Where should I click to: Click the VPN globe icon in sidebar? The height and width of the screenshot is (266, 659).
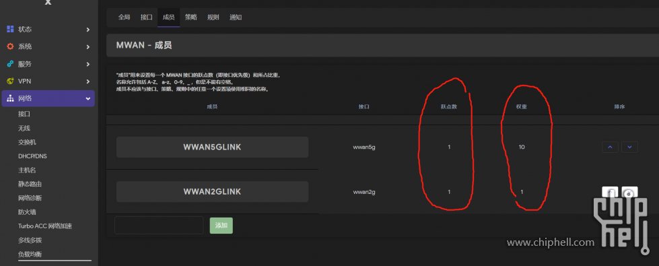[10, 81]
